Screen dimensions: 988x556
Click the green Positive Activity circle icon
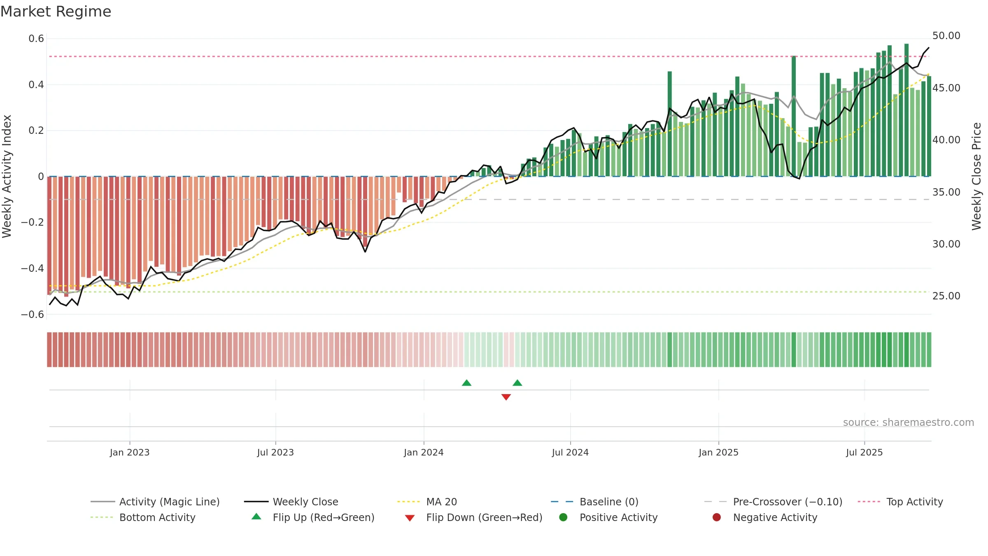point(563,517)
